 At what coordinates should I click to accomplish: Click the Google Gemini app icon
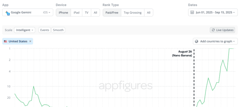coord(7,13)
